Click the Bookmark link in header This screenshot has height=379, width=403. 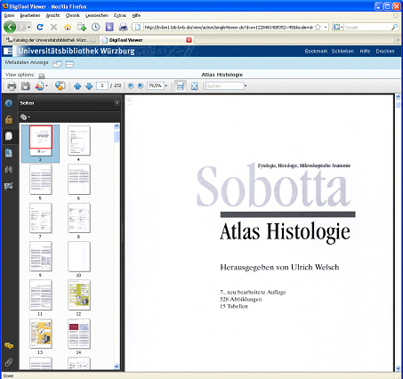tap(316, 52)
